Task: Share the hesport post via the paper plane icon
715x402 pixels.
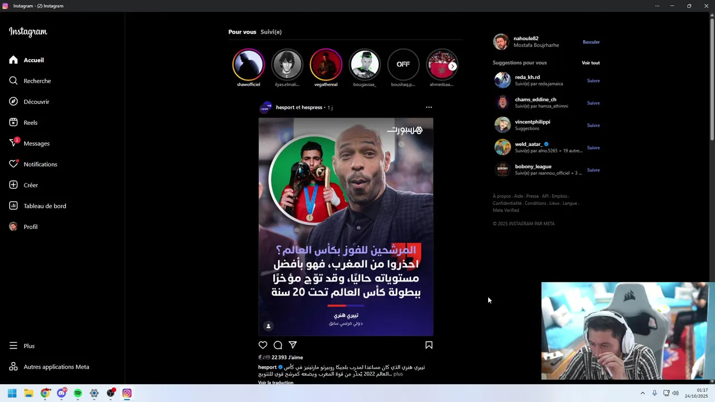Action: 293,345
